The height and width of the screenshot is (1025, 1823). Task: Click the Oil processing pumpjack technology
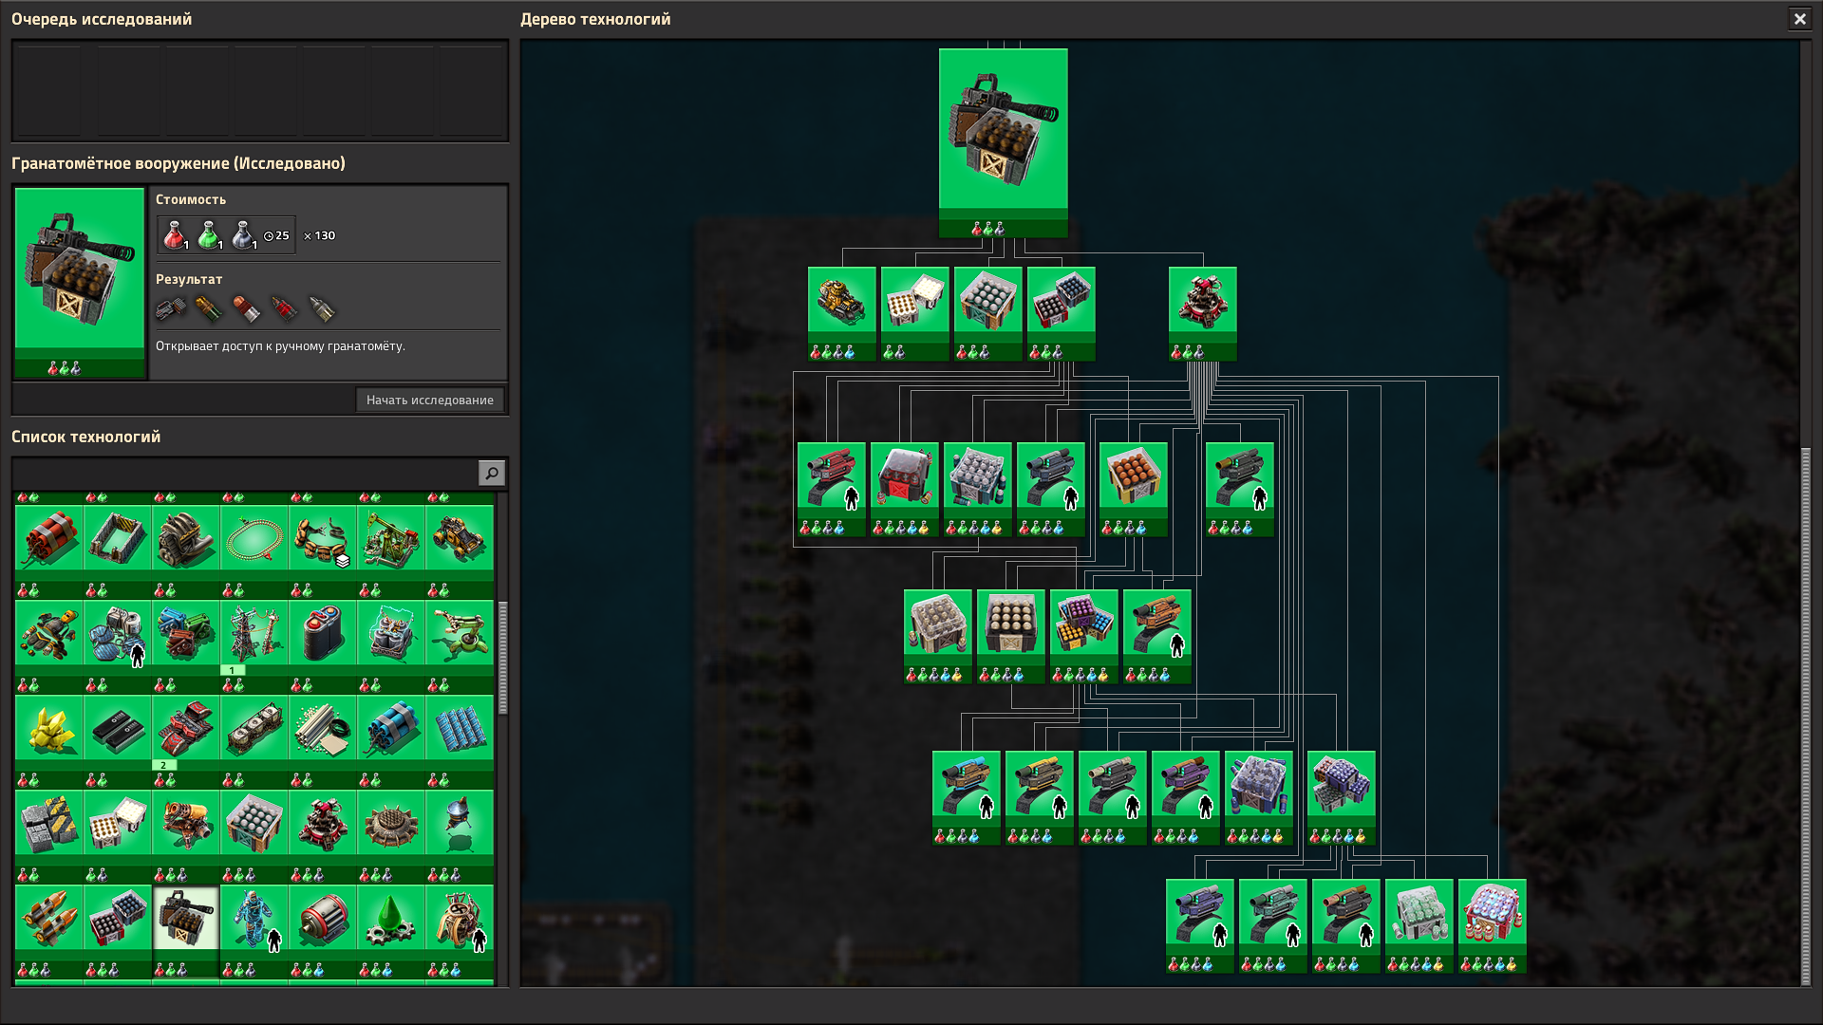390,538
